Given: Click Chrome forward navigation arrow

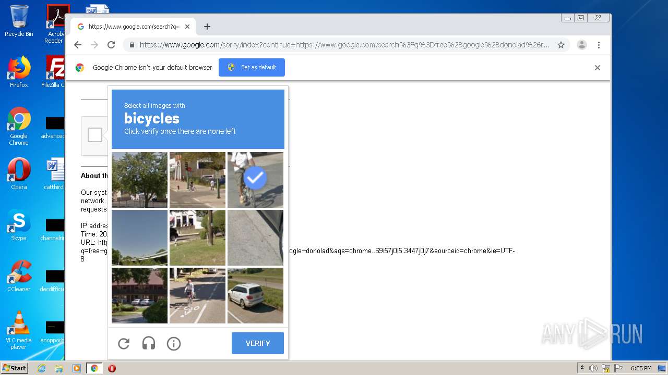Looking at the screenshot, I should tap(94, 45).
